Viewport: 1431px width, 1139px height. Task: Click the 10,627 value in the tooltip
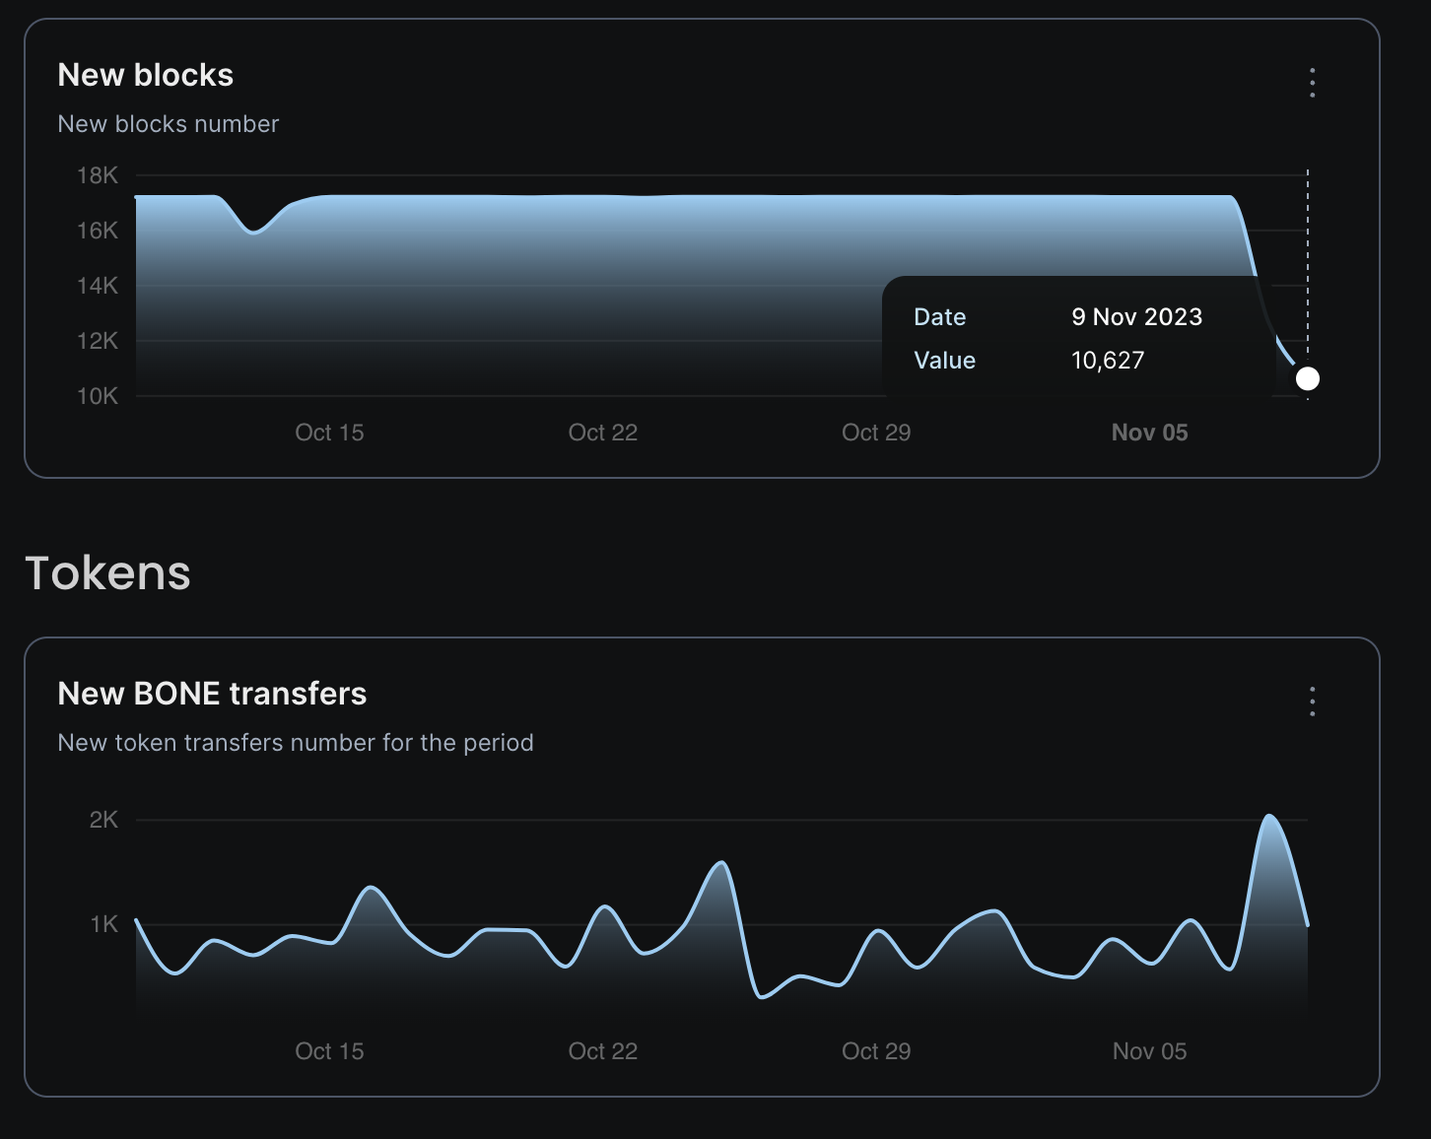(1108, 361)
